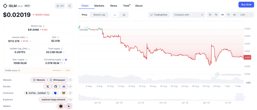Set chart range to 1D
The width and height of the screenshot is (257, 110).
point(210,15)
